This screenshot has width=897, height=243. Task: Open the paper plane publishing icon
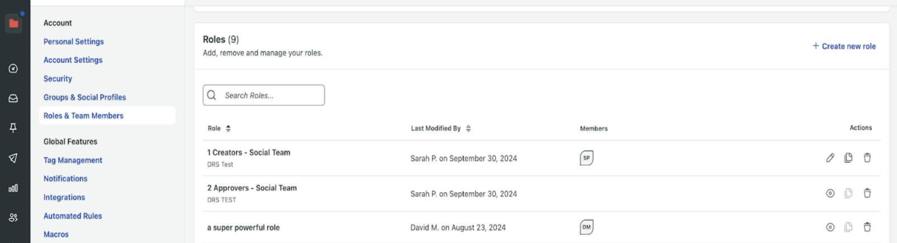click(x=13, y=158)
